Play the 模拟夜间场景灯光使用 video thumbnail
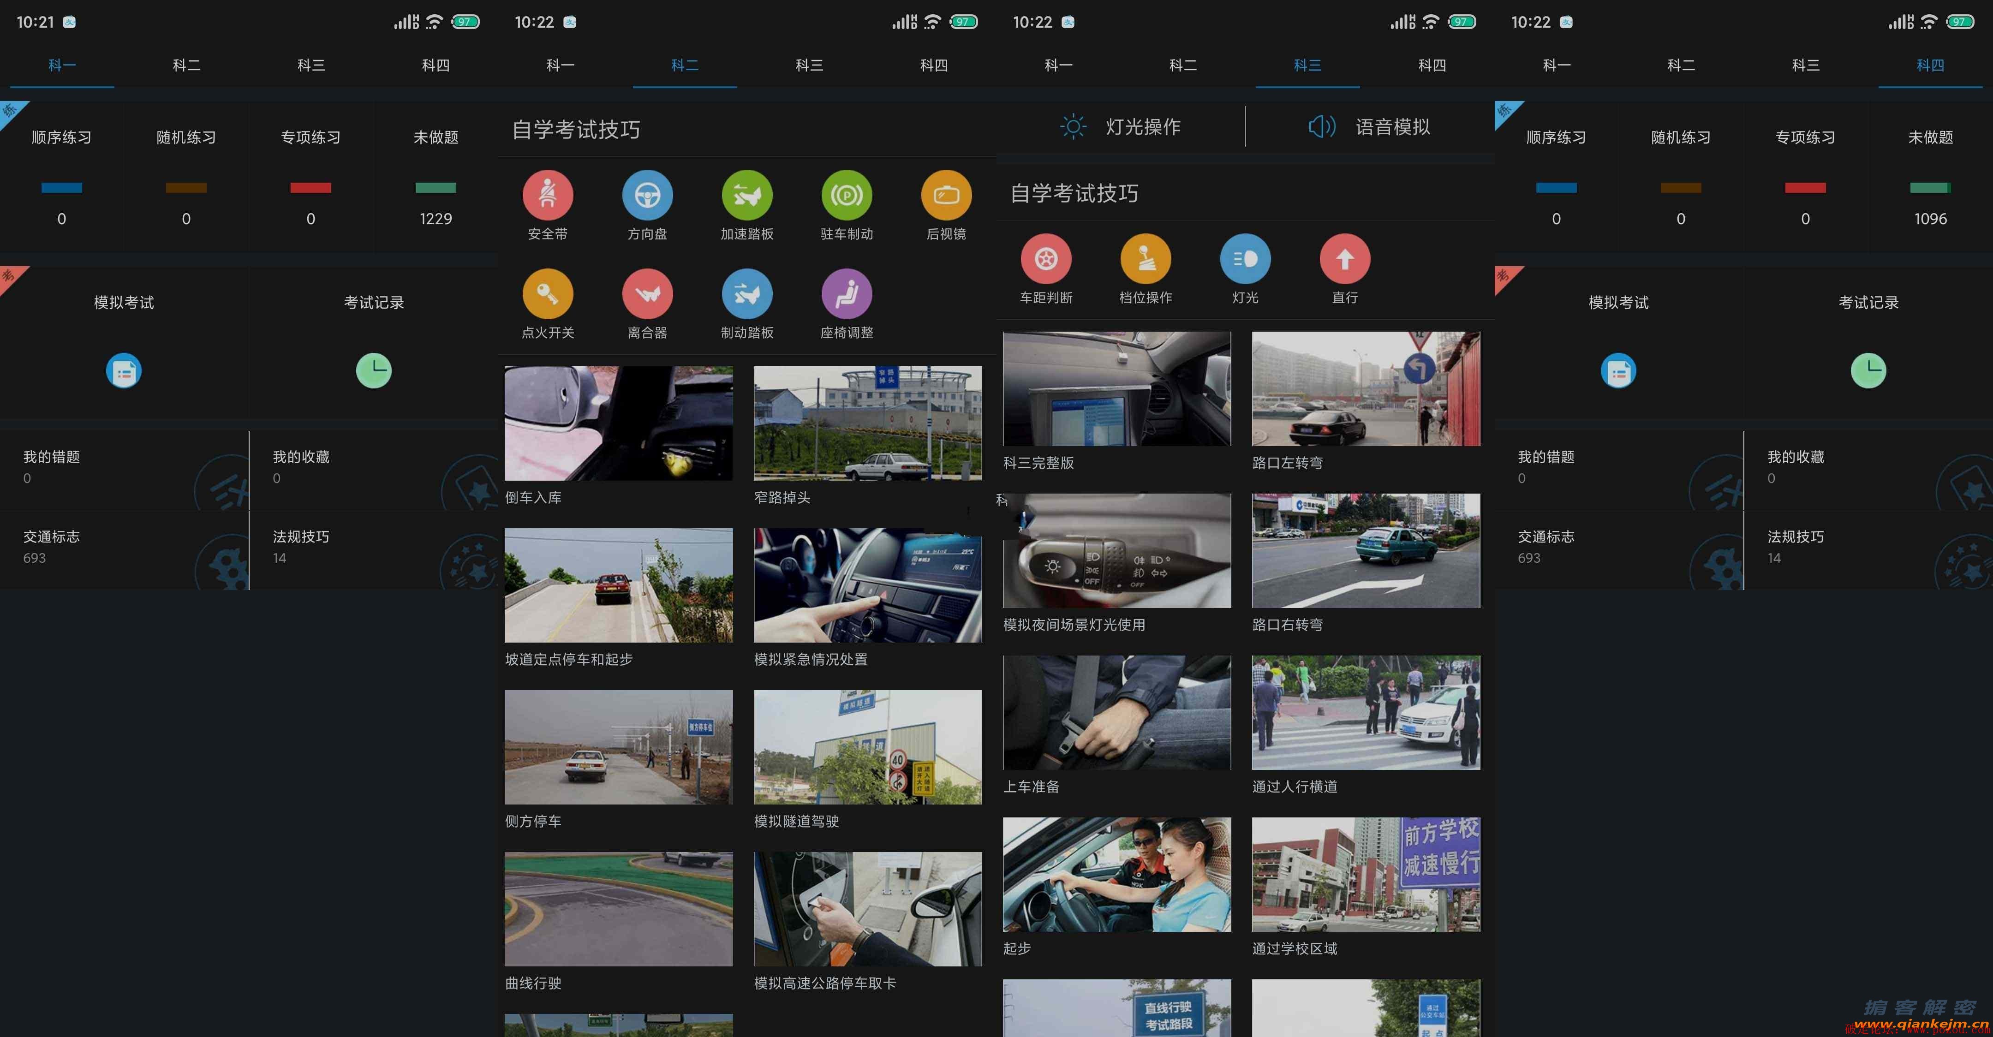 1117,550
